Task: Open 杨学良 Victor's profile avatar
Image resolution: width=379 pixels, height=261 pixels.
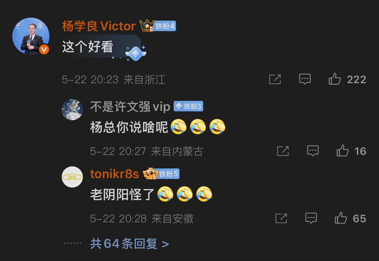Action: pyautogui.click(x=31, y=36)
